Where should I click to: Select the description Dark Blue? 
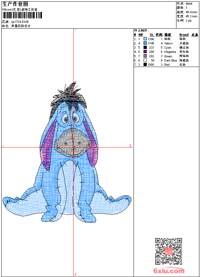170,61
